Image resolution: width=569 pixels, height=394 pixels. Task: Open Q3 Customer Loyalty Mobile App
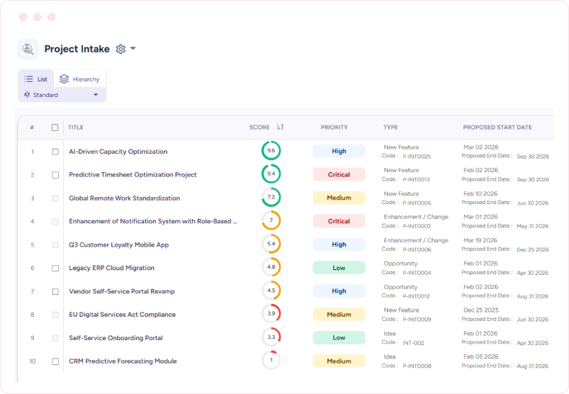[119, 244]
